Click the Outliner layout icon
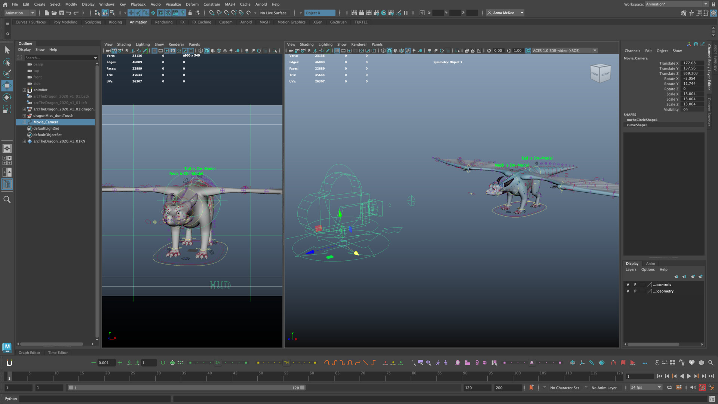 [x=7, y=184]
